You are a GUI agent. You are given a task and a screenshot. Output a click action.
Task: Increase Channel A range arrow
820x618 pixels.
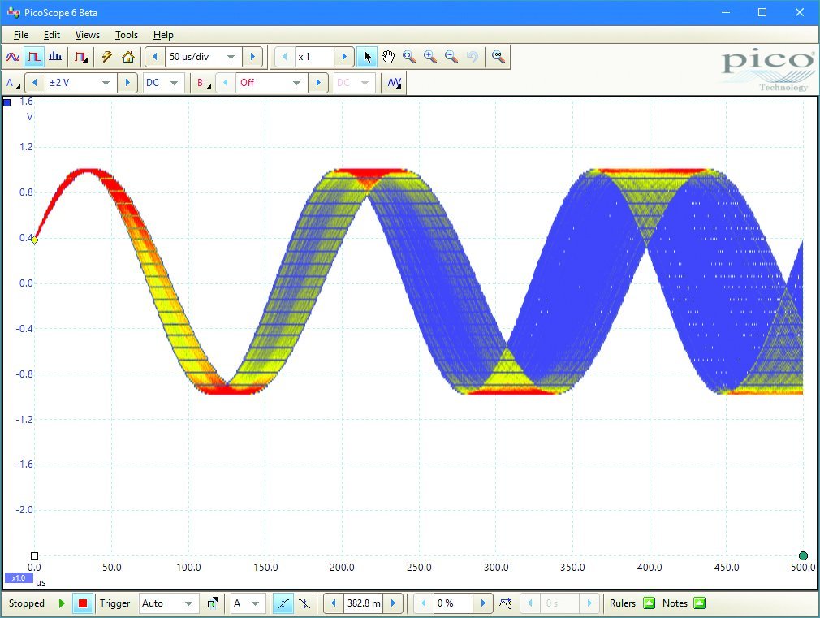click(x=127, y=83)
